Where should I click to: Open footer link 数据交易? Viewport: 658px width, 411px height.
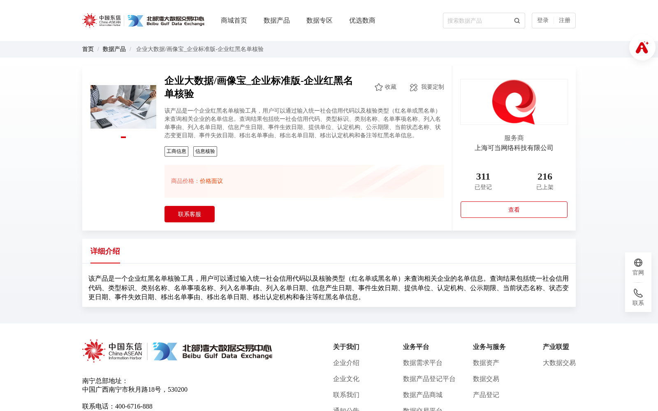point(486,379)
